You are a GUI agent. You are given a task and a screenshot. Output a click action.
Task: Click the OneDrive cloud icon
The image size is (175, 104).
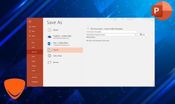[49, 37]
